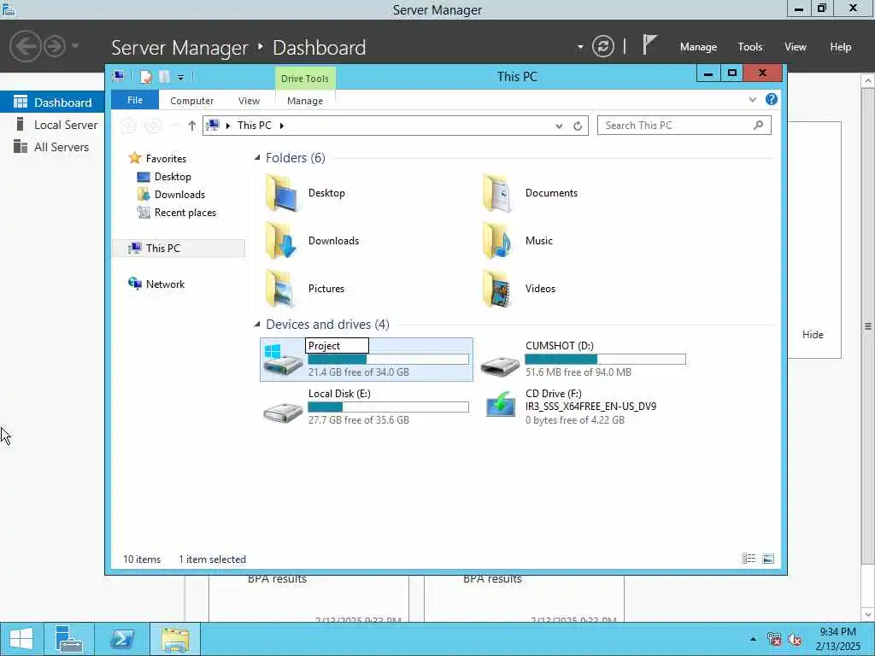Open the View ribbon tab in Explorer
This screenshot has height=656, width=875.
(x=249, y=101)
